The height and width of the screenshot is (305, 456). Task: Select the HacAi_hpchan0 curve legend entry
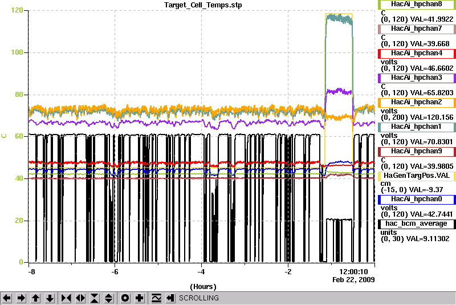coord(417,199)
